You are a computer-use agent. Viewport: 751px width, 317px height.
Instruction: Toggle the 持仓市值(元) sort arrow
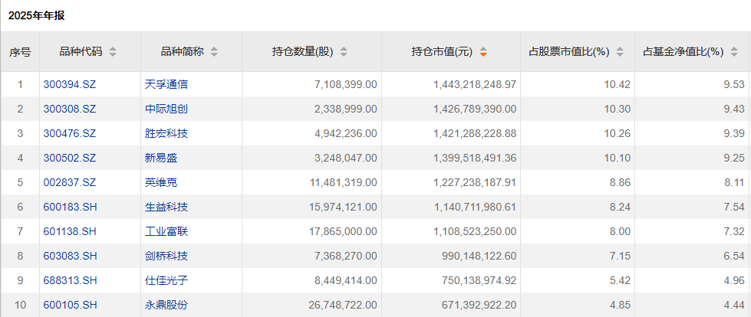tap(483, 52)
